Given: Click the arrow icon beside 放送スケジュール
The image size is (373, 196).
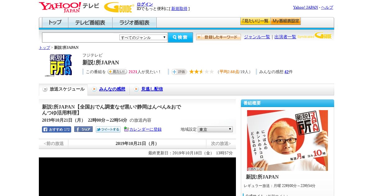Looking at the screenshot, I should (x=45, y=89).
